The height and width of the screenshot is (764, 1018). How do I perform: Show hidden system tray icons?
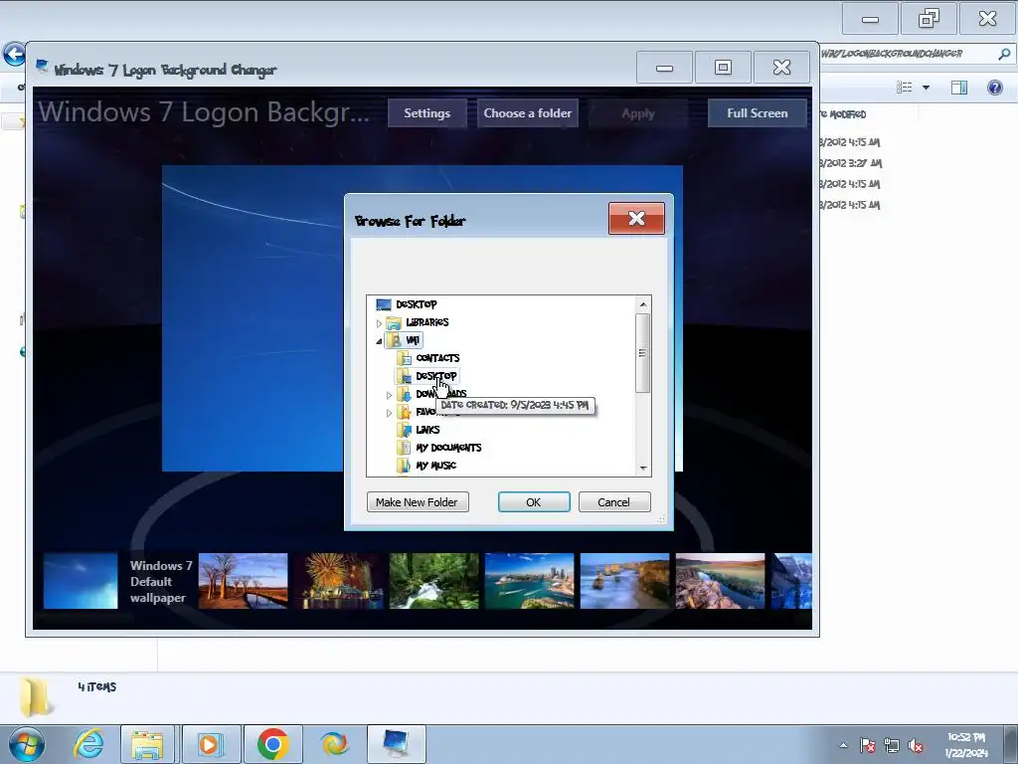point(843,745)
